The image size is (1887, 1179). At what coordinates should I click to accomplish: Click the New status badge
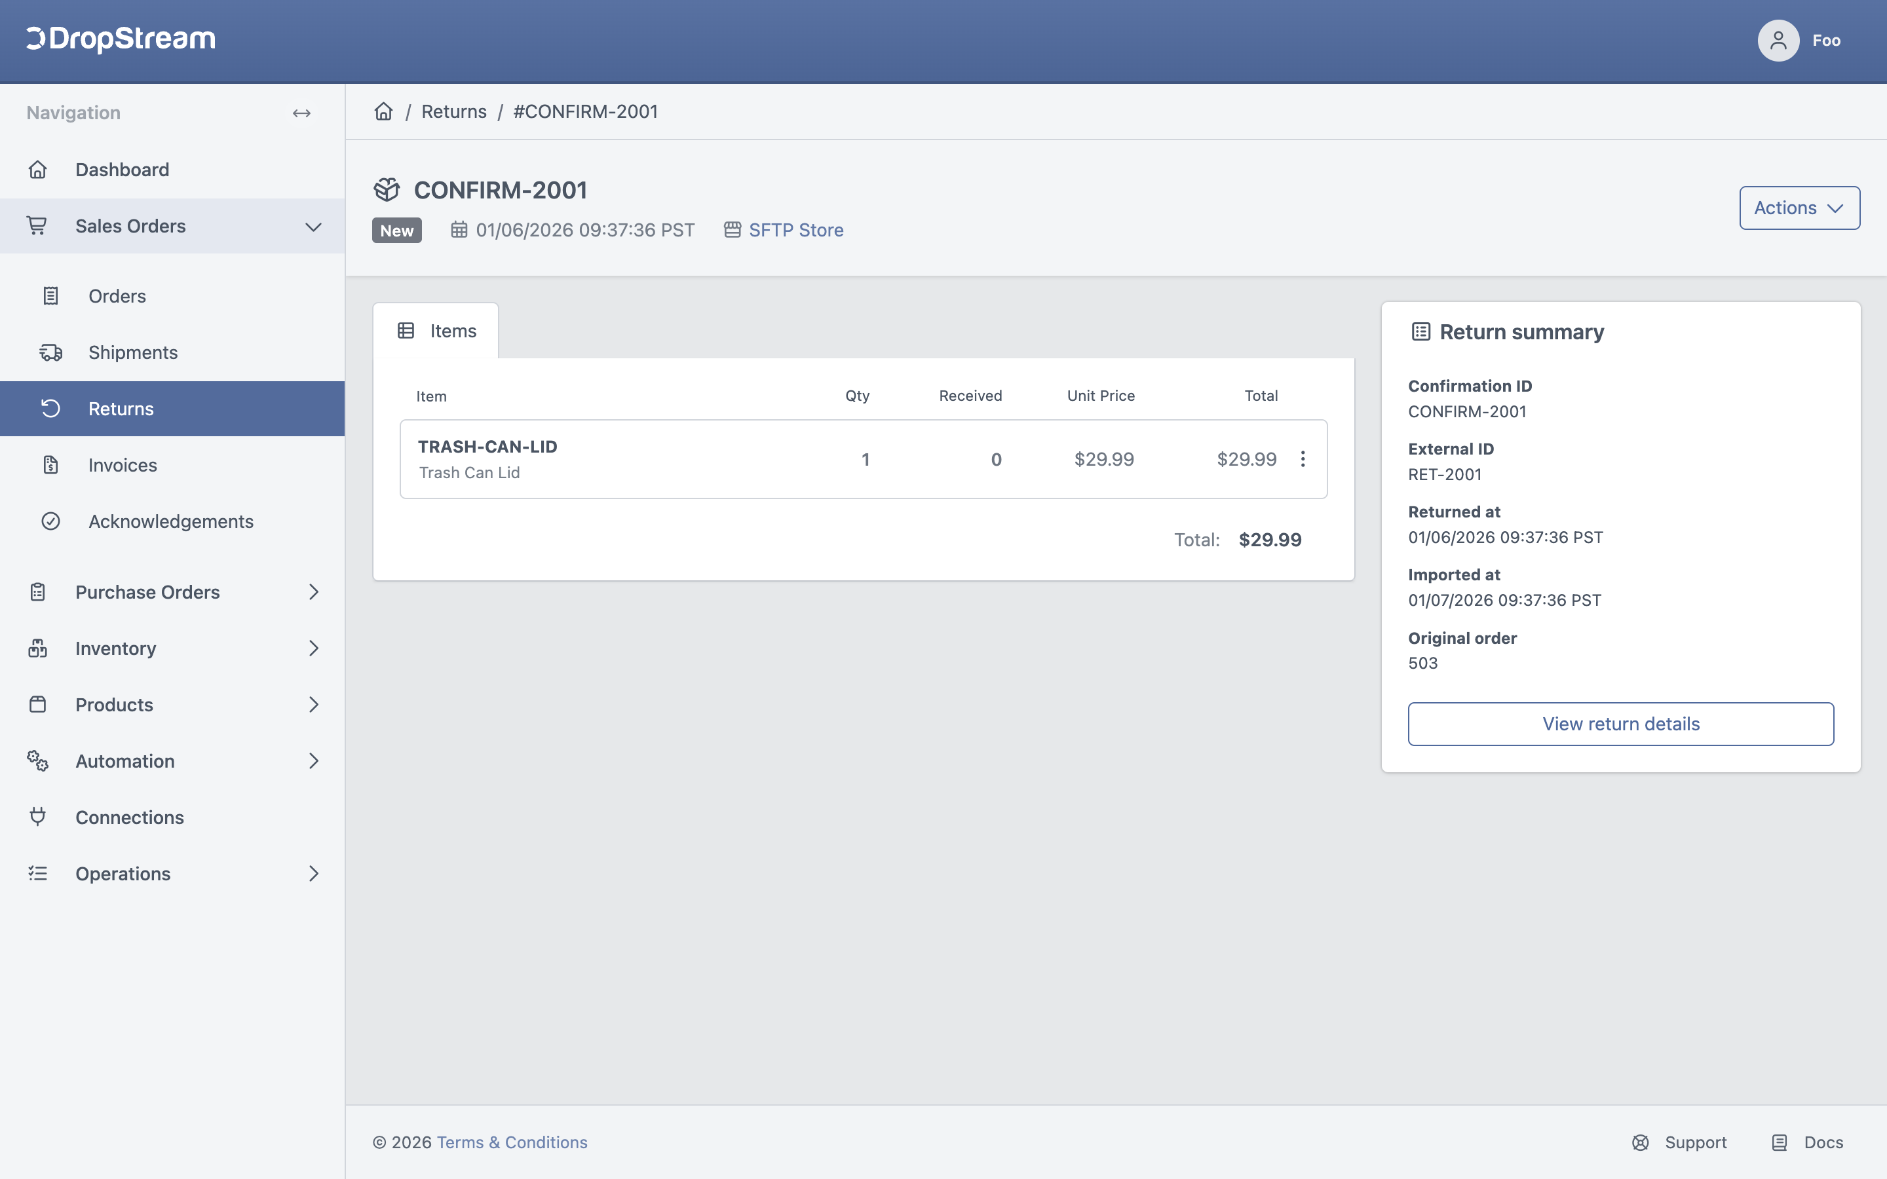pos(397,230)
